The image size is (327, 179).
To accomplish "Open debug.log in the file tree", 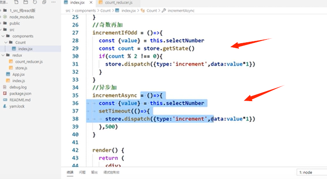I will pos(18,87).
